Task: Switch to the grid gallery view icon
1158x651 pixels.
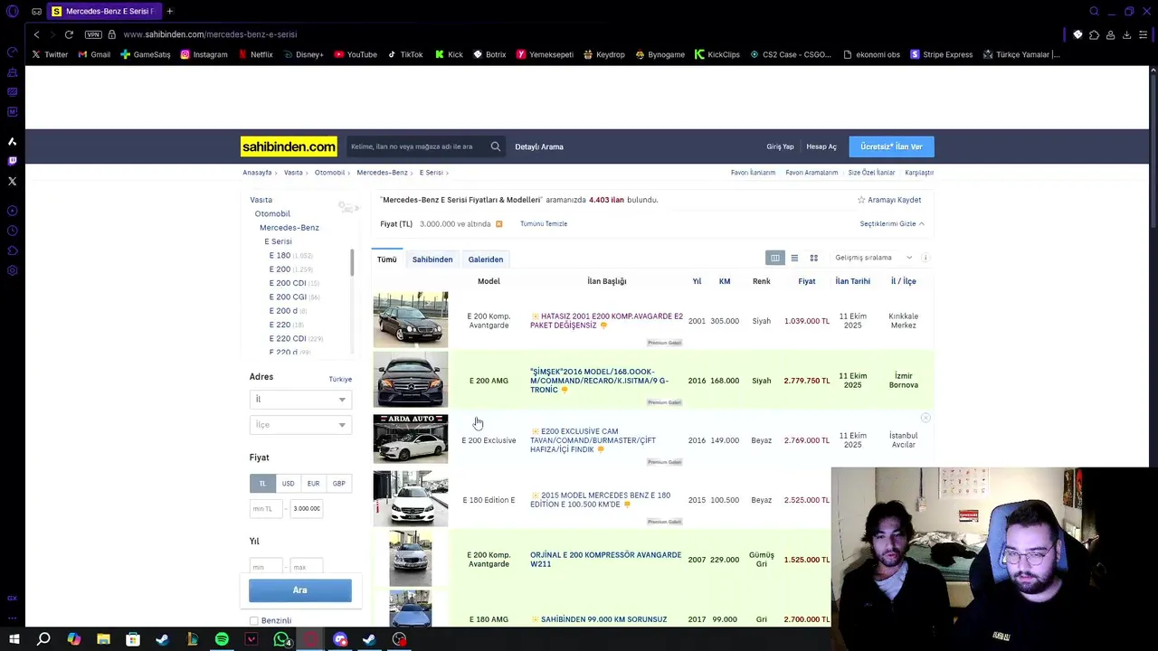Action: click(813, 258)
